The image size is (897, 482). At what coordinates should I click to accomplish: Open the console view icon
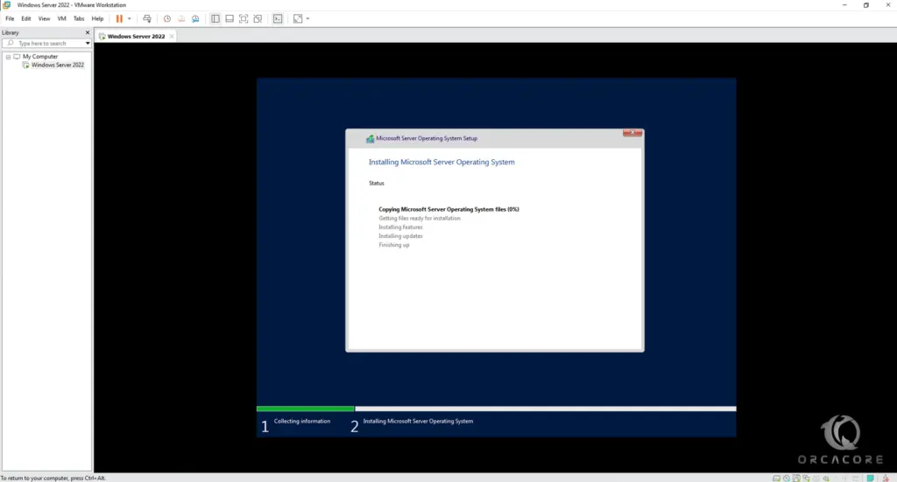coord(278,19)
